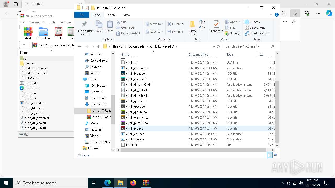Open the File ribbon tab

click(x=82, y=15)
